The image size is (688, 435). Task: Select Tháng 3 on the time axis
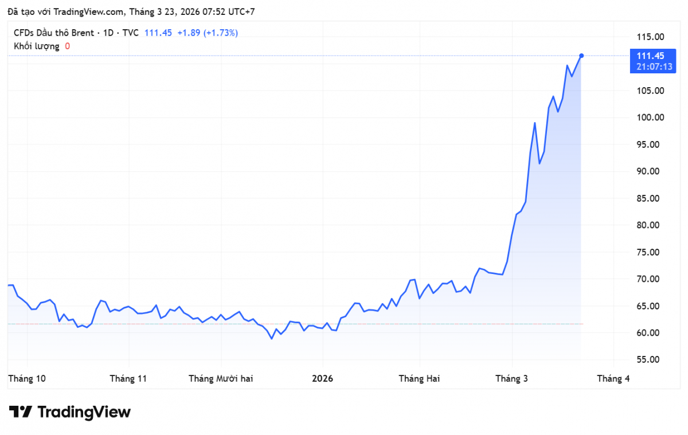(x=512, y=378)
